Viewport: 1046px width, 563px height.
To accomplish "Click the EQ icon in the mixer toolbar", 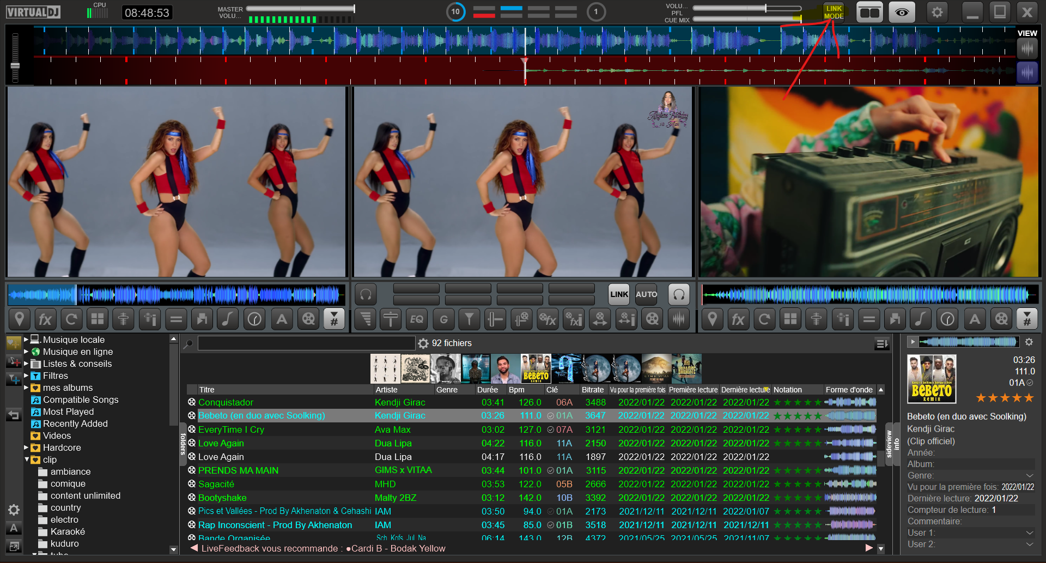I will point(417,319).
